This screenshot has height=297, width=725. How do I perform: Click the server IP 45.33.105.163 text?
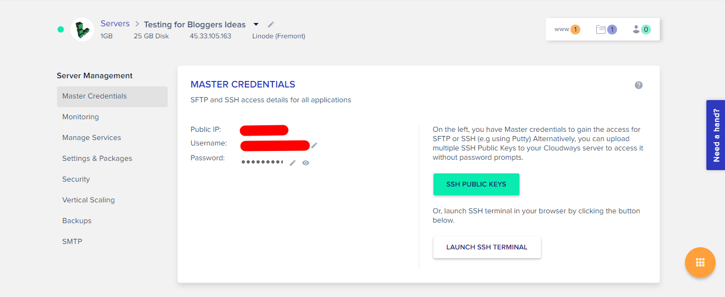pyautogui.click(x=210, y=36)
